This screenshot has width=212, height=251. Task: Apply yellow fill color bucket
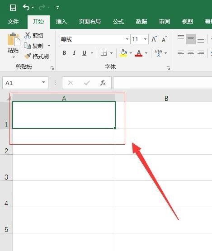123,53
